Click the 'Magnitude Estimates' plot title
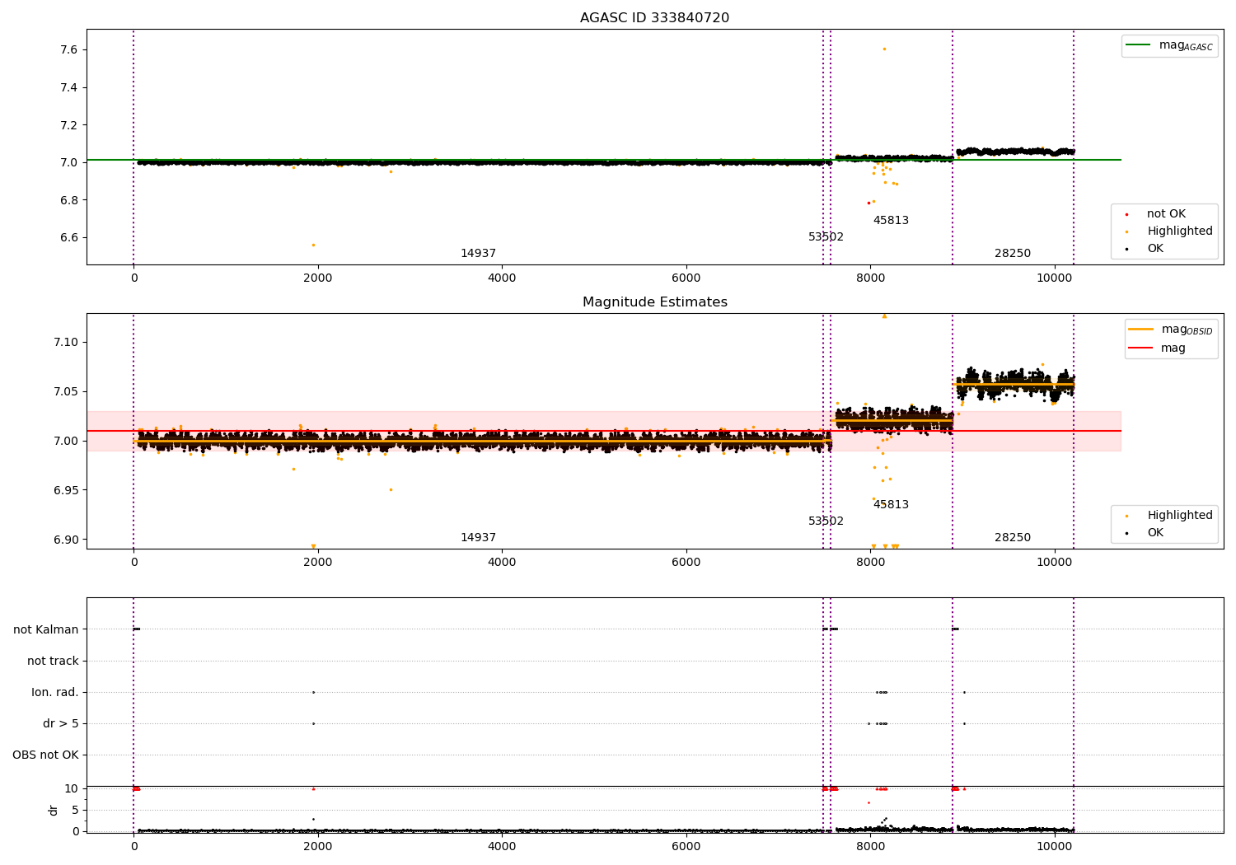 point(654,302)
